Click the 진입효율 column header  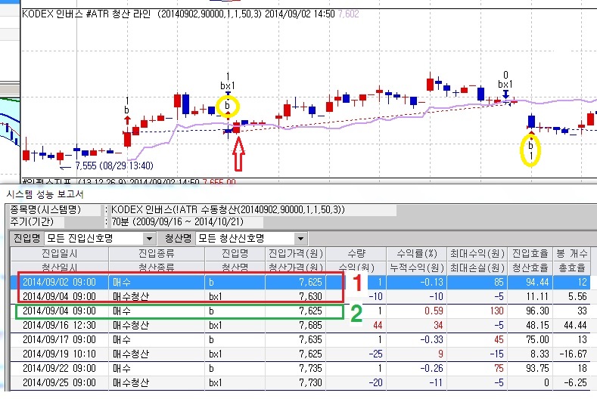coord(530,253)
